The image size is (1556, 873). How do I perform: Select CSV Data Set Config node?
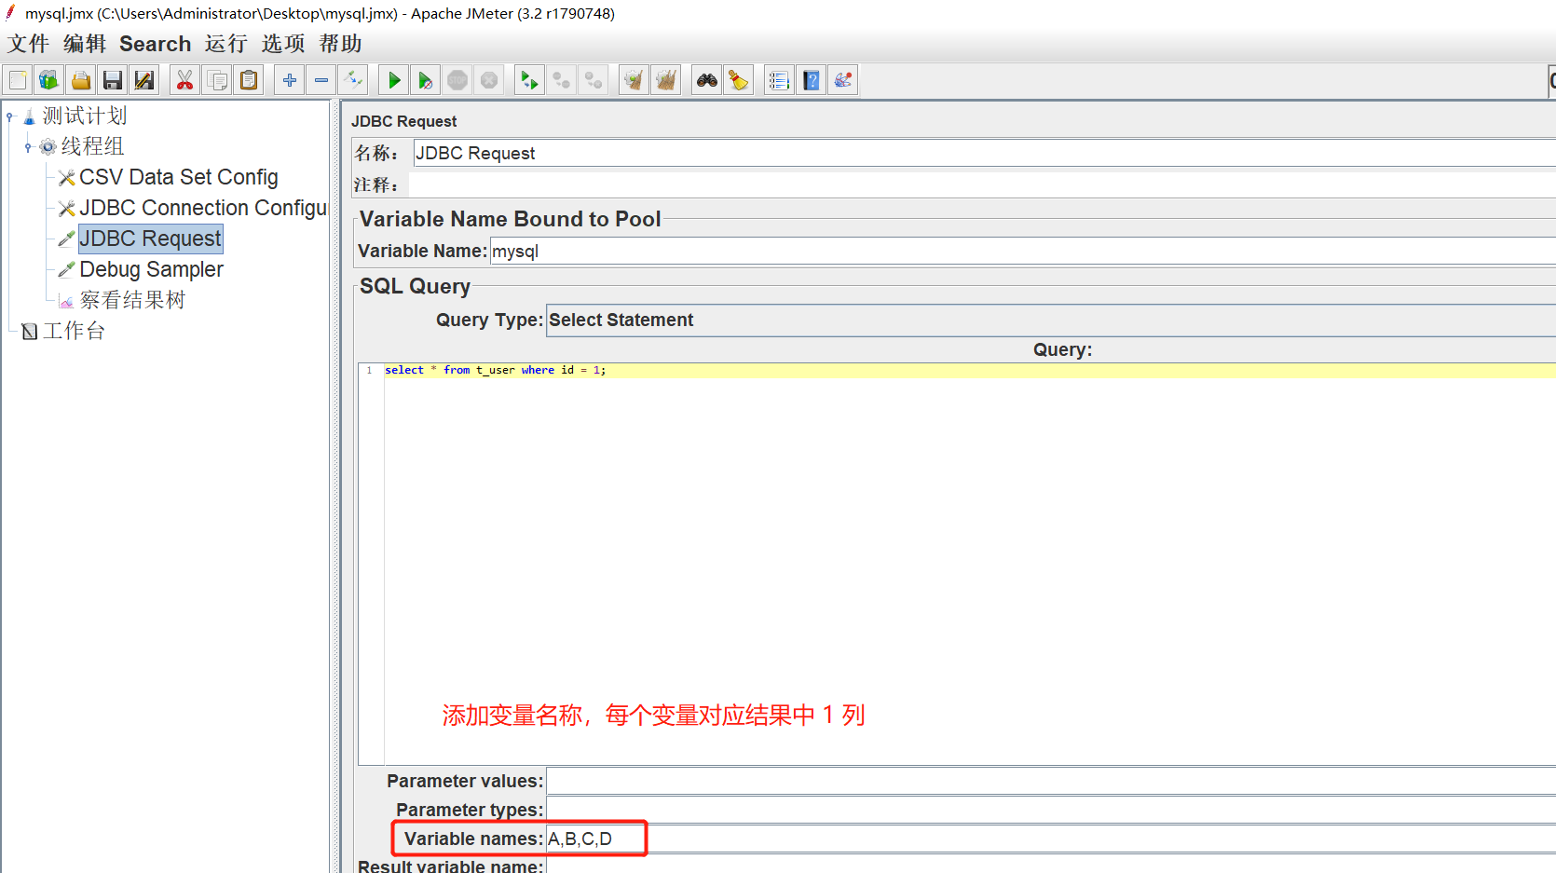(x=179, y=177)
